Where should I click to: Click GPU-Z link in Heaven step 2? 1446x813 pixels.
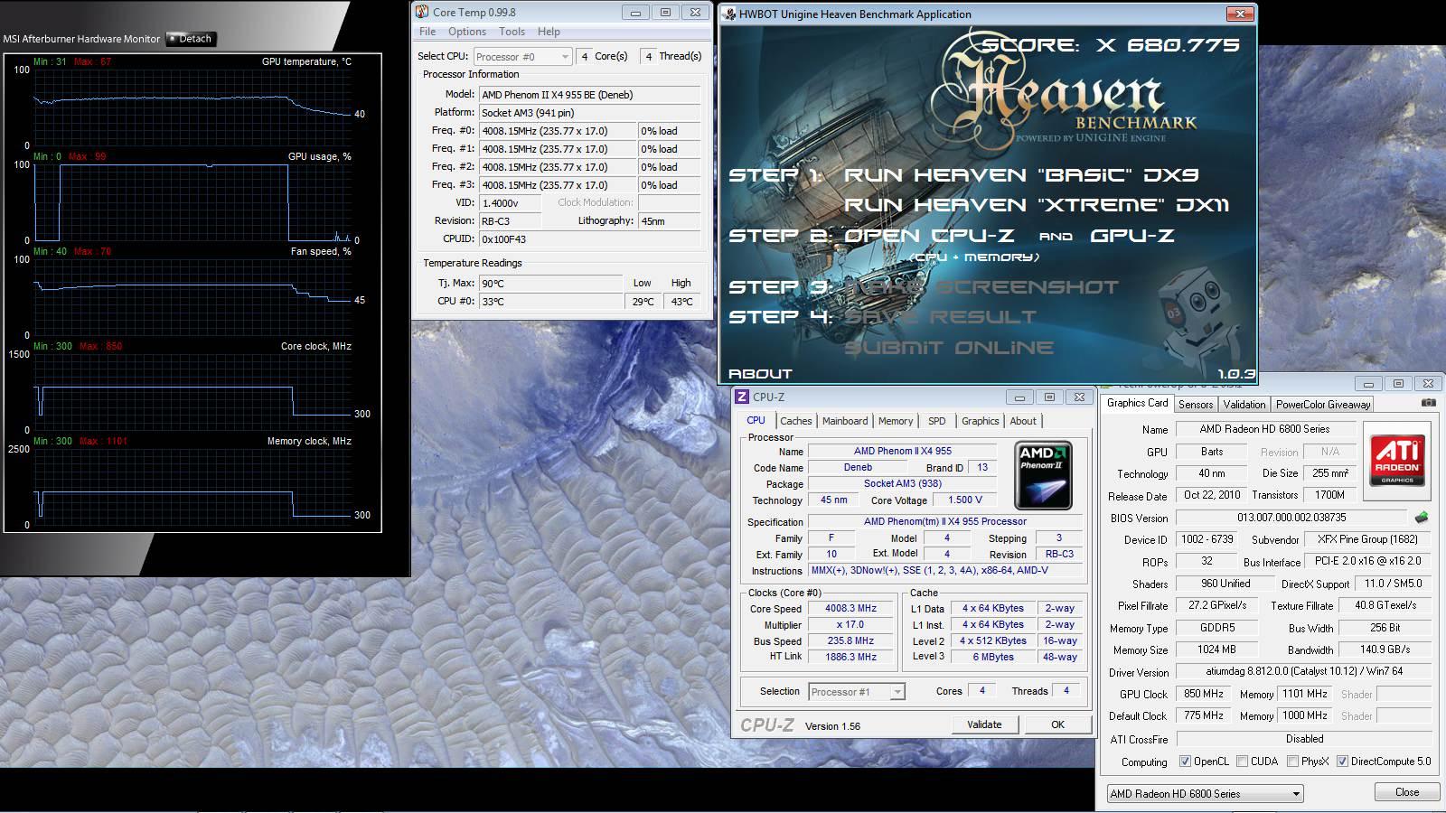pos(1131,236)
